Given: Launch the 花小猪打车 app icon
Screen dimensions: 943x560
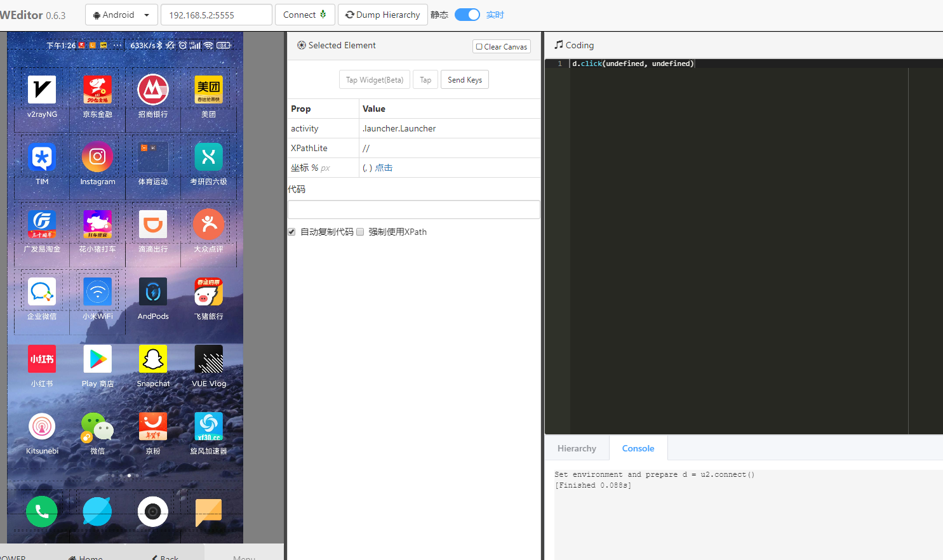Looking at the screenshot, I should [x=97, y=224].
